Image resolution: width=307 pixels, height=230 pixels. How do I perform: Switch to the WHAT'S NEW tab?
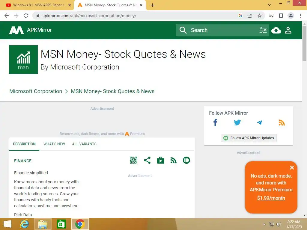click(x=54, y=144)
